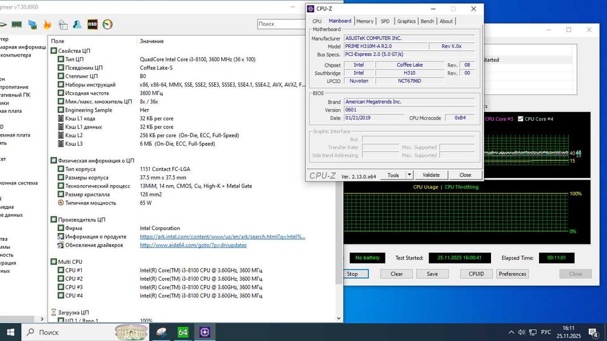Click the scroll-down arrow of the AIDA64 list
This screenshot has width=607, height=341.
[339, 319]
